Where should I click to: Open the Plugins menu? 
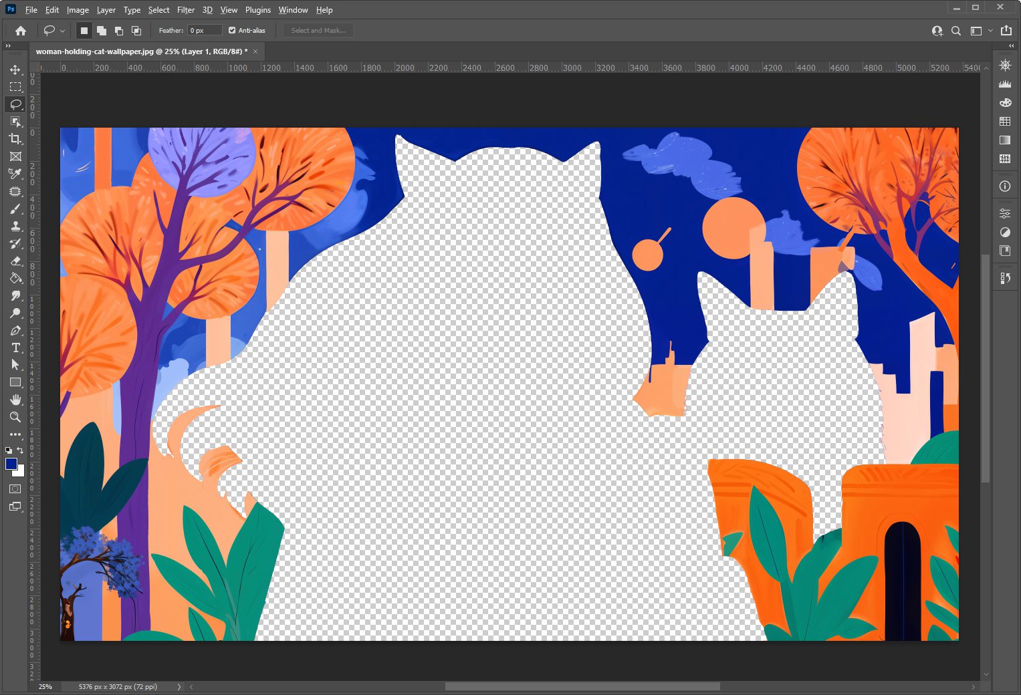click(x=258, y=10)
